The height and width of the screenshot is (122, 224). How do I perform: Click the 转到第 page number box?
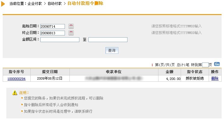coord(205,65)
